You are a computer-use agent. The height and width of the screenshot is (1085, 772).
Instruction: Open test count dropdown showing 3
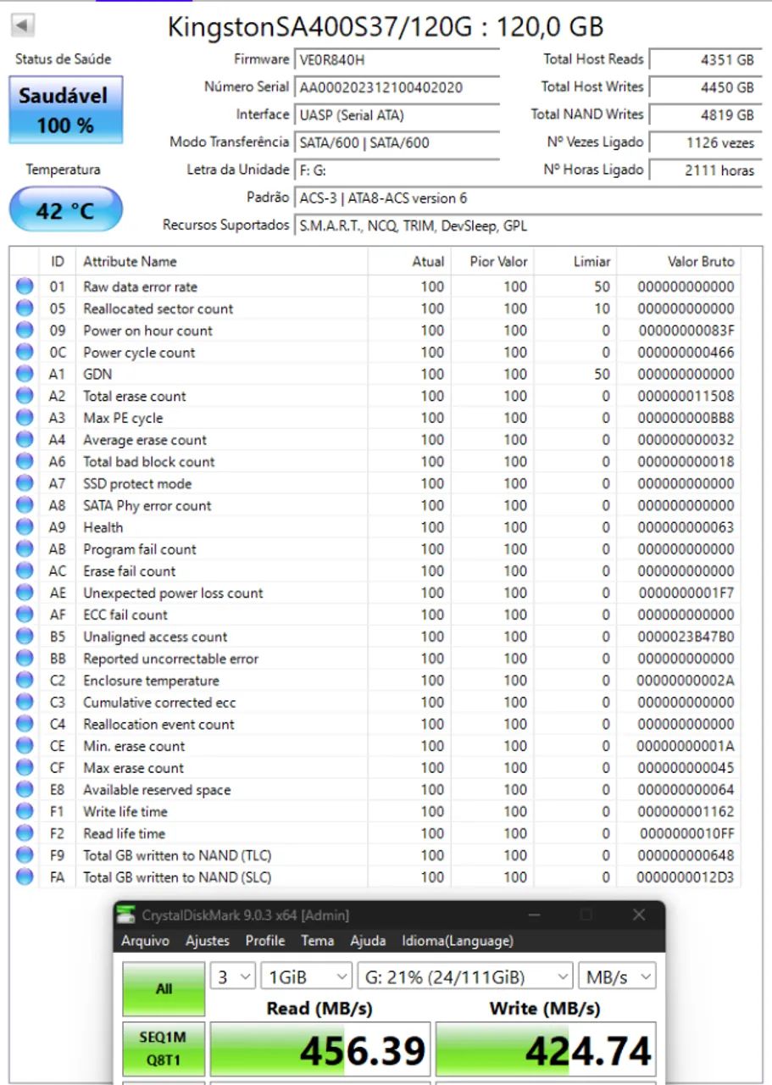coord(232,976)
